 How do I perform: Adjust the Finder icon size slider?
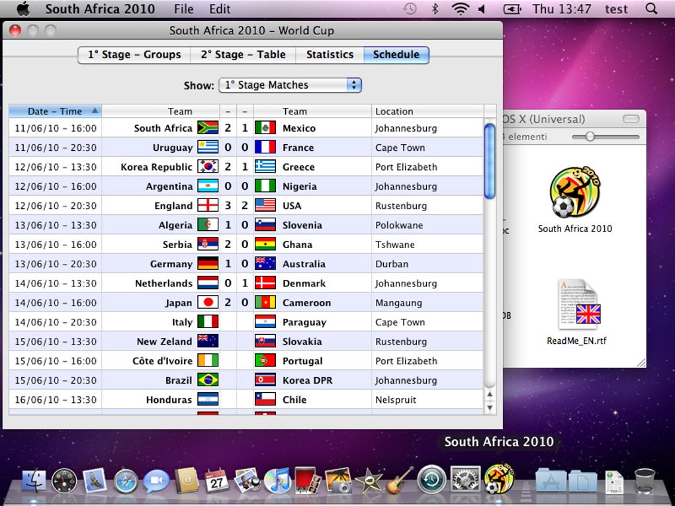590,136
